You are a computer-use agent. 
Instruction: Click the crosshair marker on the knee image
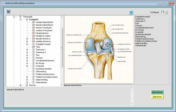coord(108,44)
